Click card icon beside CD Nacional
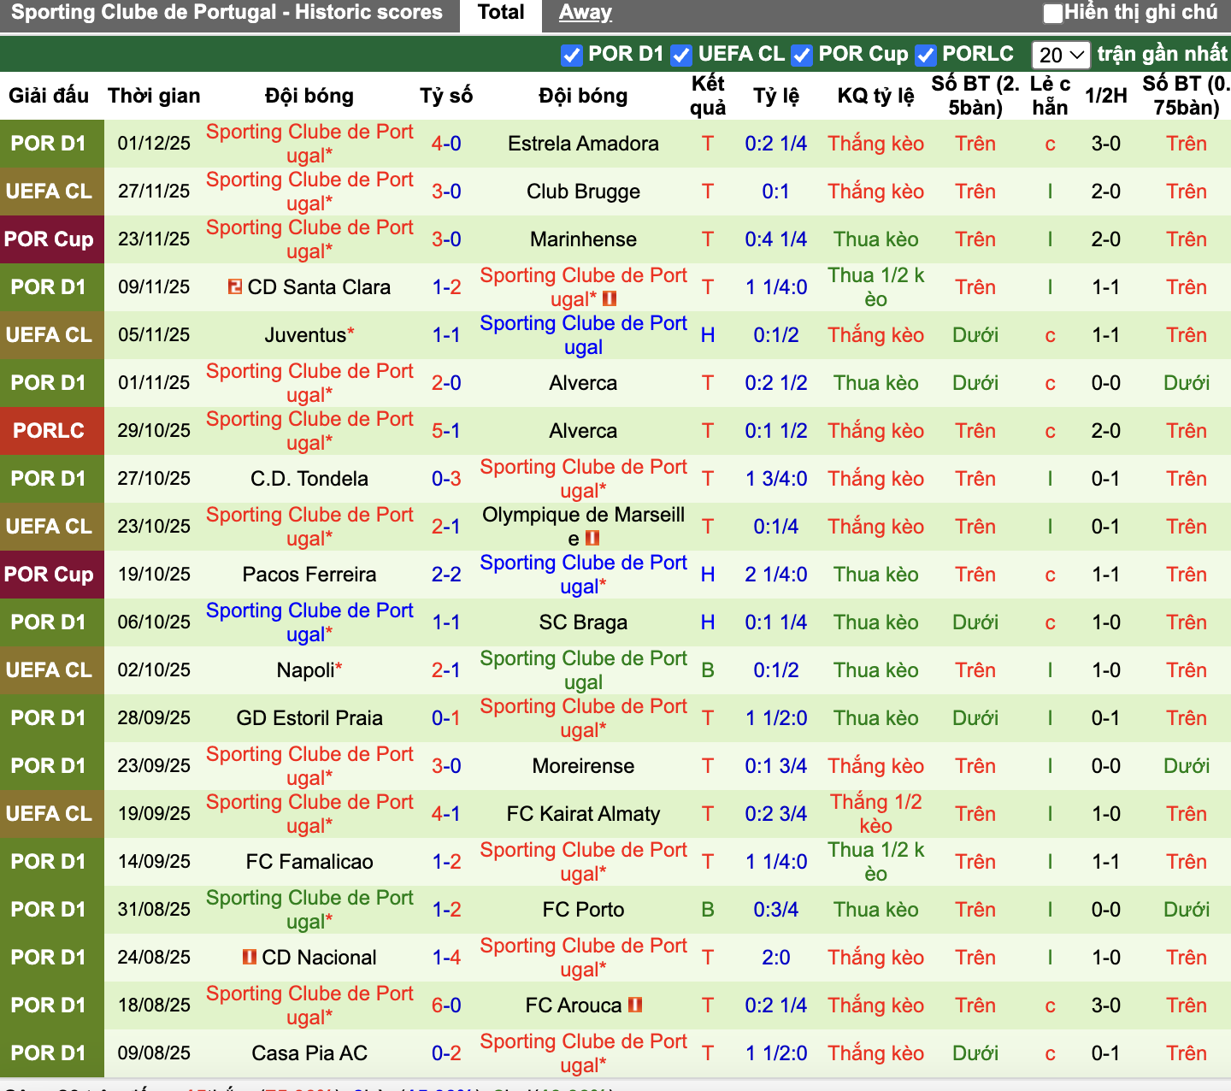The width and height of the screenshot is (1231, 1091). (250, 957)
